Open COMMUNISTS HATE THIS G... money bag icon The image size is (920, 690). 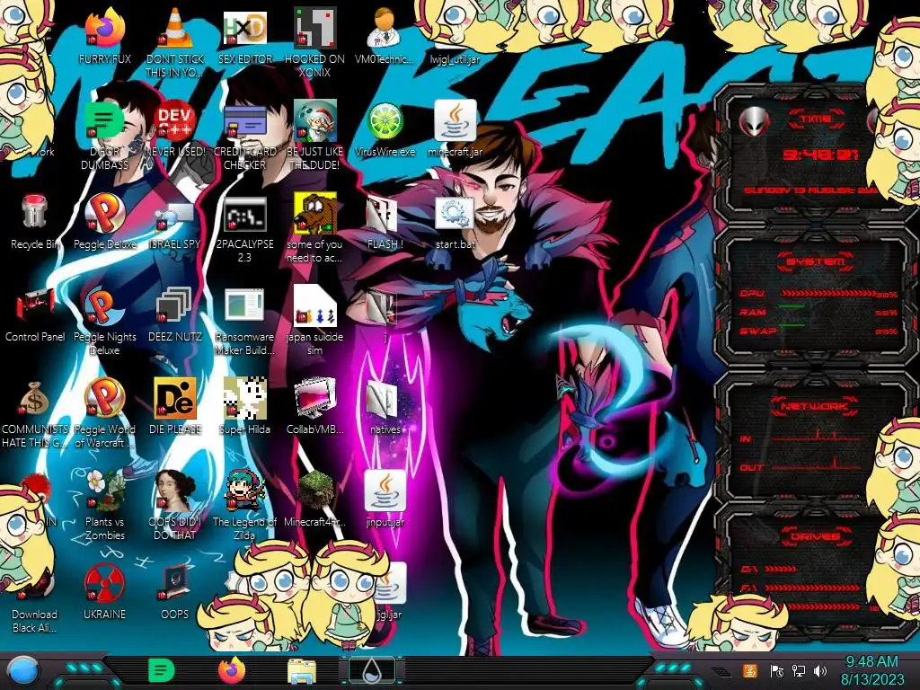[35, 399]
